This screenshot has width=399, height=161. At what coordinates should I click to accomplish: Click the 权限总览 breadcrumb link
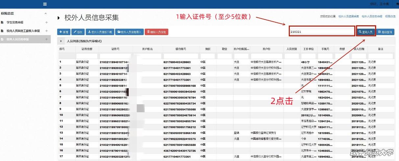(390, 16)
